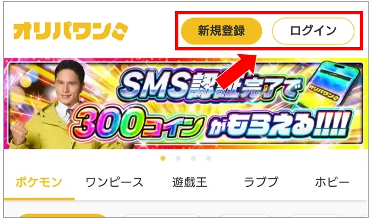Screen dimensions: 373x219
Task: Click the rainbow 300コイン graphic
Action: [x=138, y=124]
